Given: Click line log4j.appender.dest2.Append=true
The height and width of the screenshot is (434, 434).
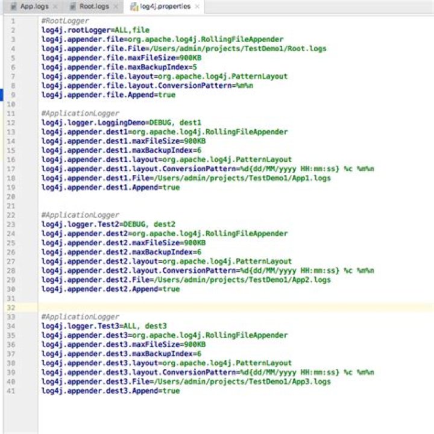Looking at the screenshot, I should pyautogui.click(x=110, y=289).
